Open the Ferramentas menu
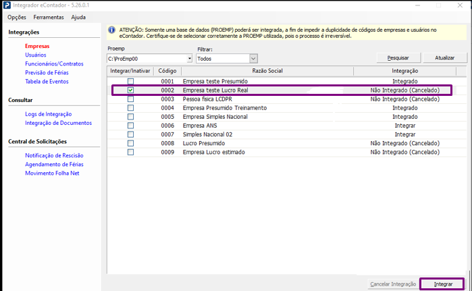 pyautogui.click(x=49, y=17)
